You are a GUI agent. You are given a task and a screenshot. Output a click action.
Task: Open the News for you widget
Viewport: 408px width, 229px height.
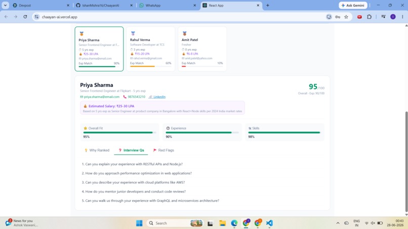pos(22,223)
